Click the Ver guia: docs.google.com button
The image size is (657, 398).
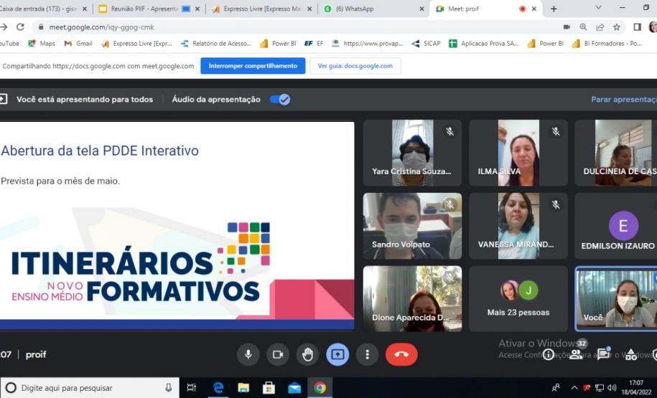pyautogui.click(x=355, y=66)
